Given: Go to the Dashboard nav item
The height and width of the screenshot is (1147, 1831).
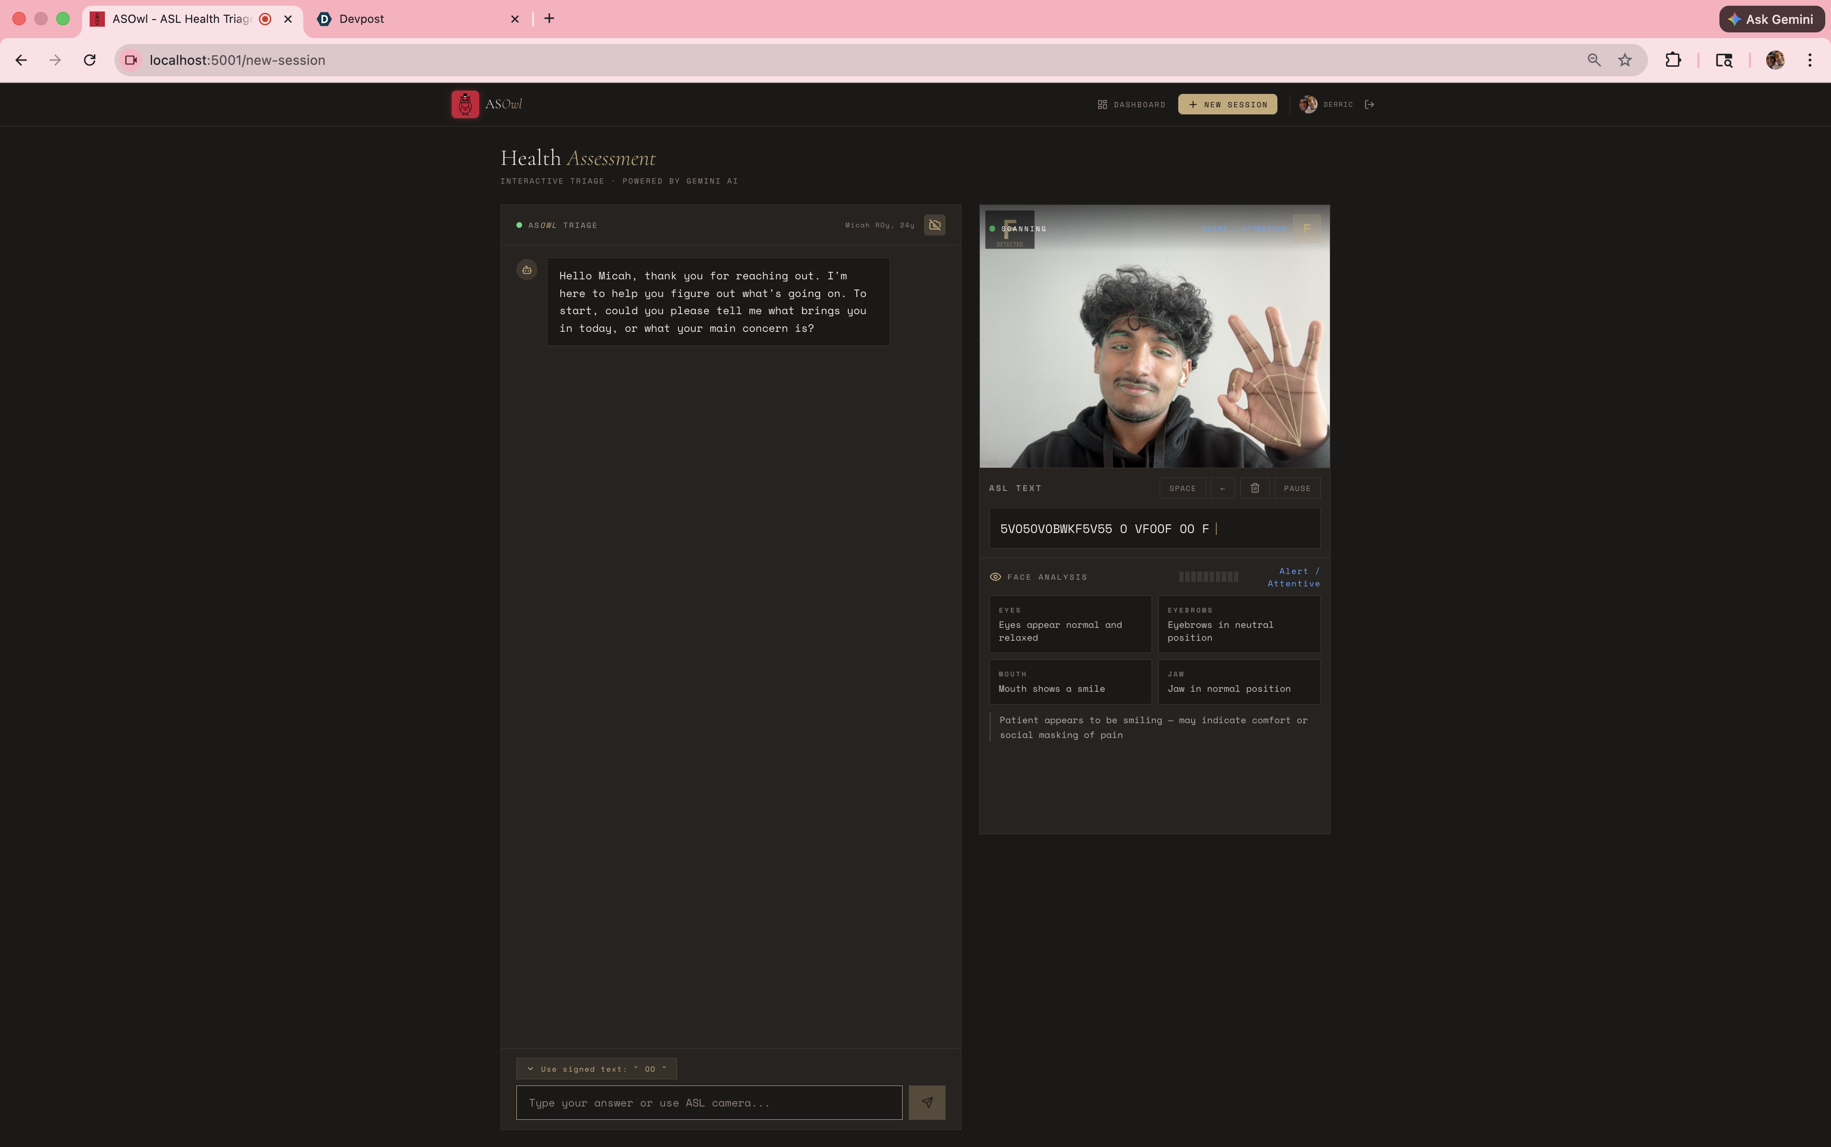Looking at the screenshot, I should pyautogui.click(x=1131, y=105).
